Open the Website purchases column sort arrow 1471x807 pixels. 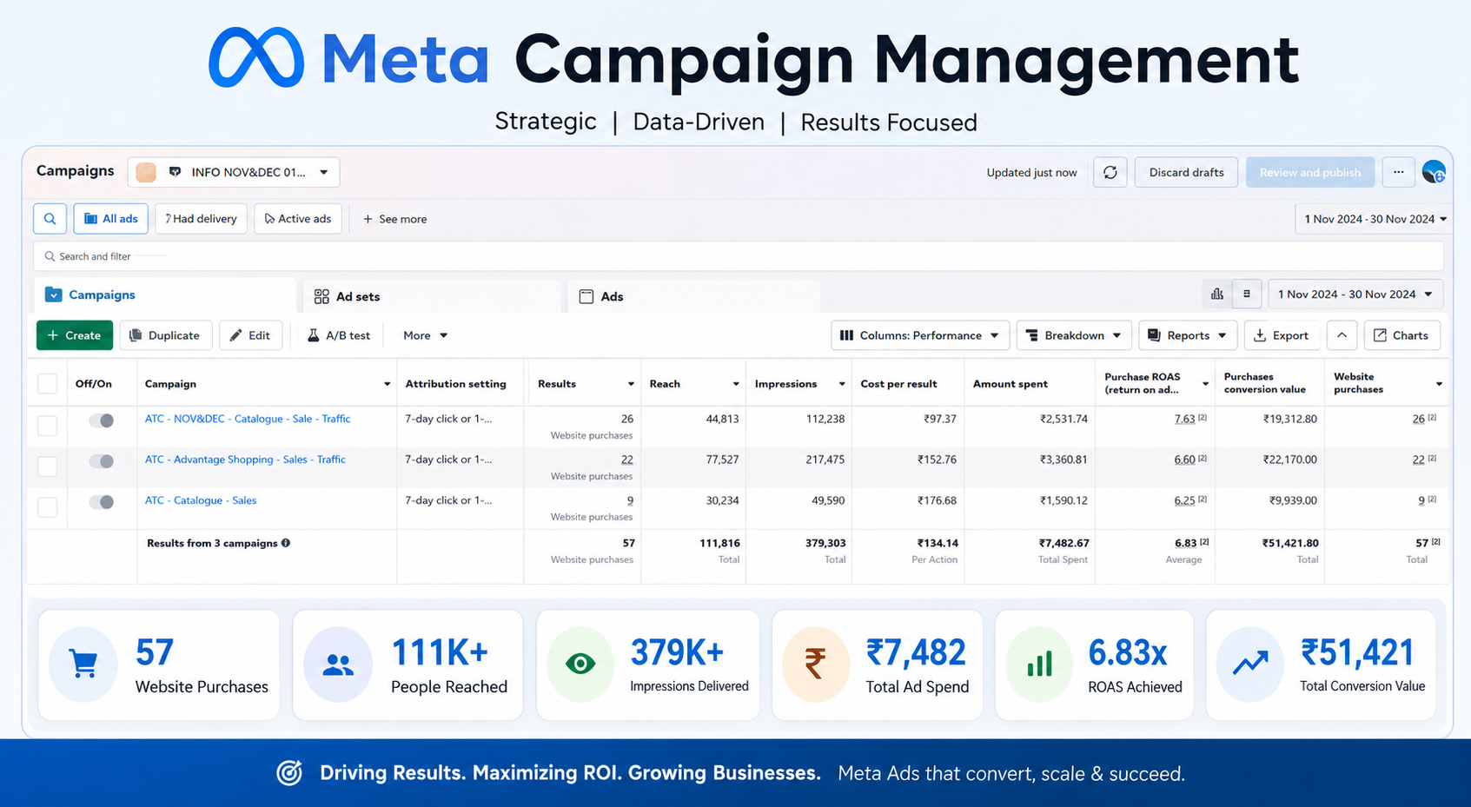click(x=1439, y=384)
